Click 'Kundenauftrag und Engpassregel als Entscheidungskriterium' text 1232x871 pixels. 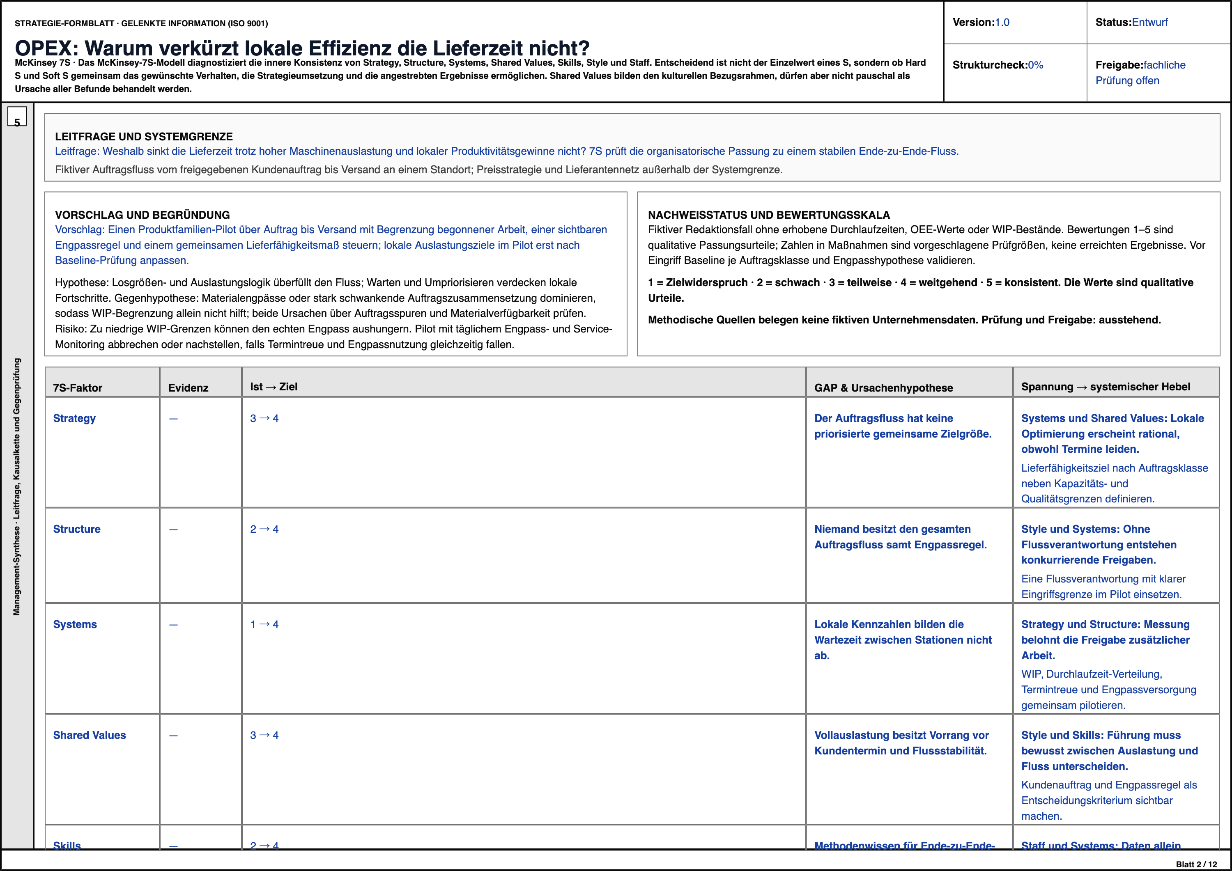[1109, 801]
